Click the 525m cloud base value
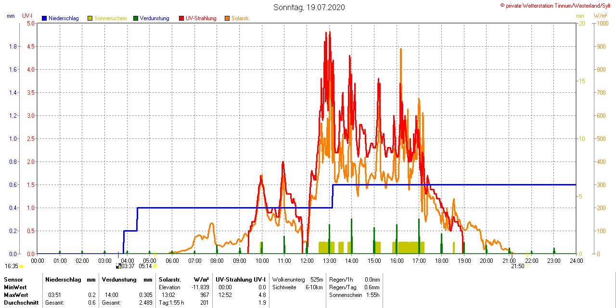Screen dimensions: 616x308 [x=317, y=280]
